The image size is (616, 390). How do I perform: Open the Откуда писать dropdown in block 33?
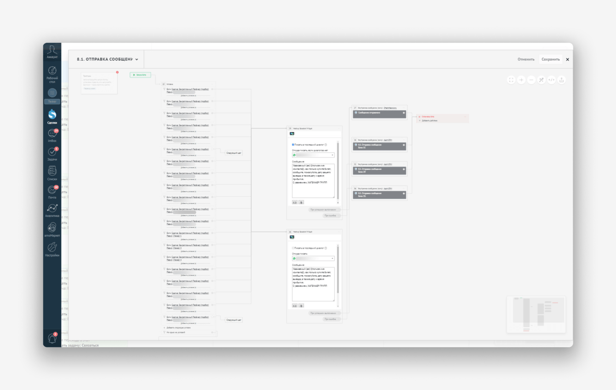tap(314, 259)
